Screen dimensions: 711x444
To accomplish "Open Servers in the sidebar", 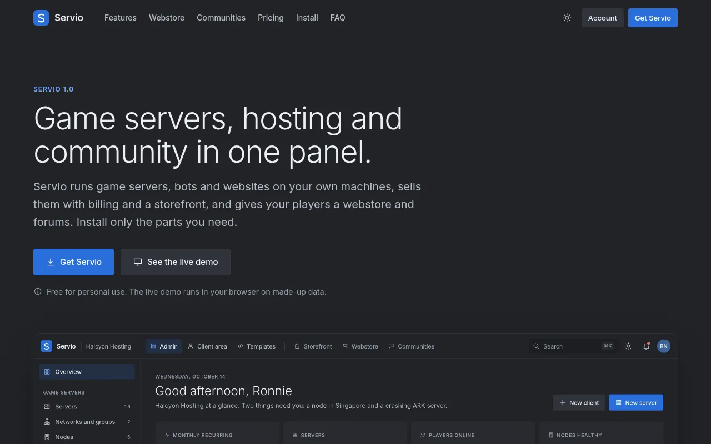I will [x=87, y=407].
